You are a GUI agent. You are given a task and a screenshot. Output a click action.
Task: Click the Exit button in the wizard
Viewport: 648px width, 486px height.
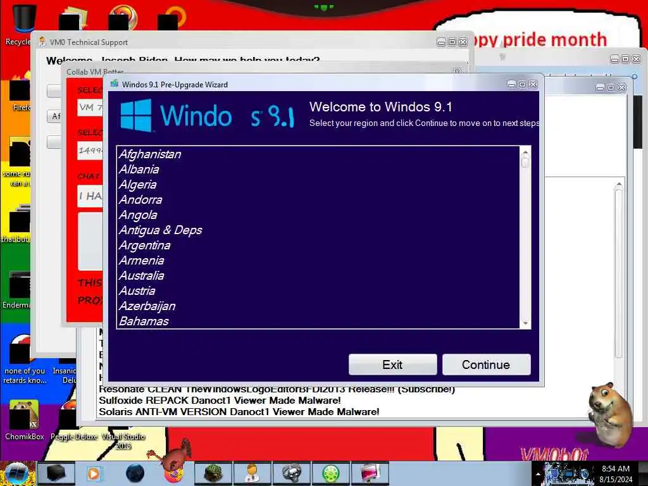click(392, 364)
